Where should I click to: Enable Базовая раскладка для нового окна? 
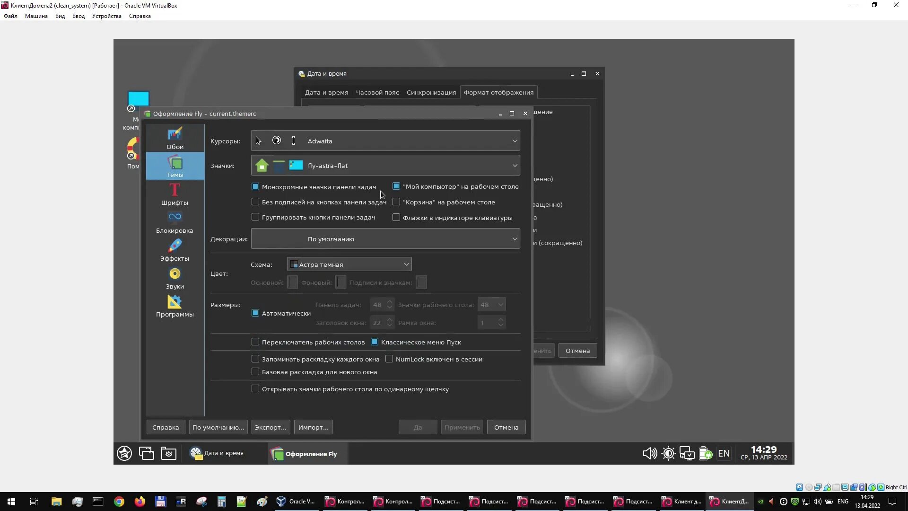point(255,371)
